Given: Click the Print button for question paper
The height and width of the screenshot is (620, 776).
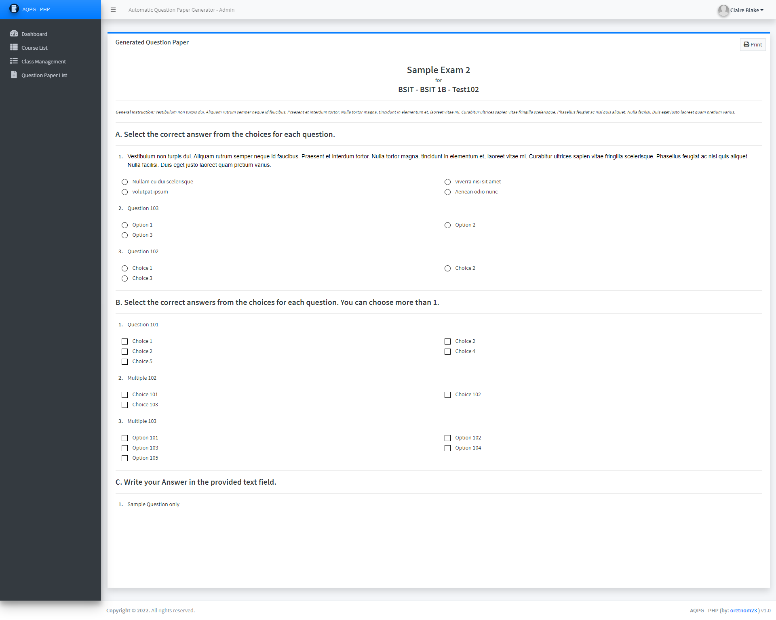Looking at the screenshot, I should tap(753, 44).
